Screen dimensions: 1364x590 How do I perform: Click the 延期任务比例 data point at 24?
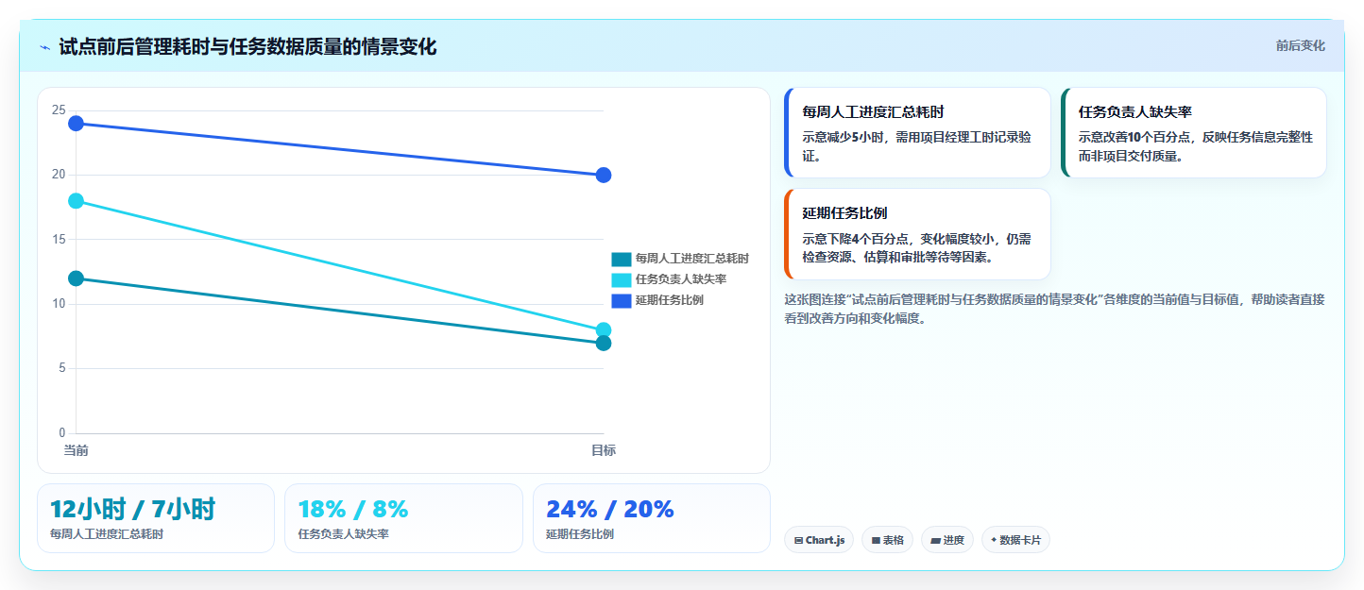(x=76, y=124)
